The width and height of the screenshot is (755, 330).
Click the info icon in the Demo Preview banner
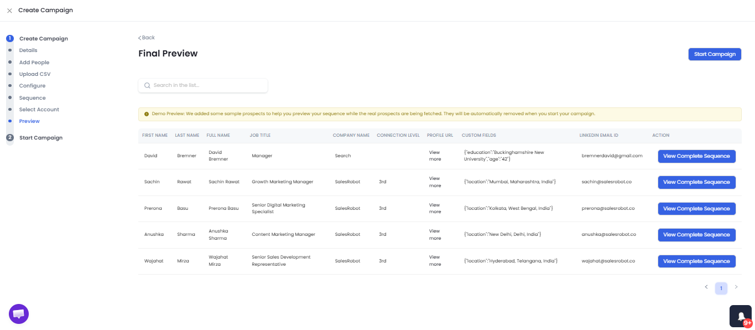(147, 114)
